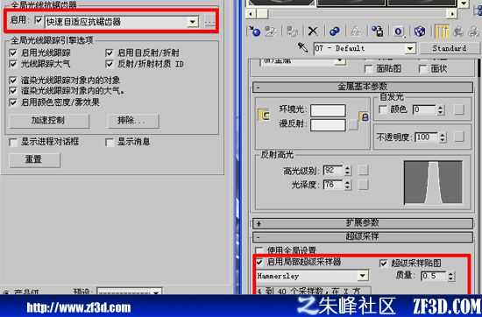Pick material from object with eyedropper
This screenshot has width=482, height=317.
pyautogui.click(x=302, y=47)
